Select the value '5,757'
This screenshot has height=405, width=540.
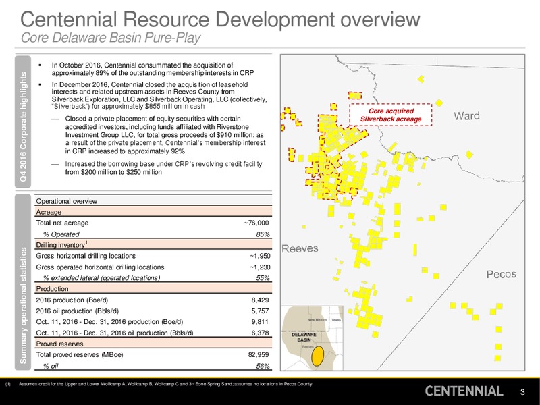tap(260, 311)
